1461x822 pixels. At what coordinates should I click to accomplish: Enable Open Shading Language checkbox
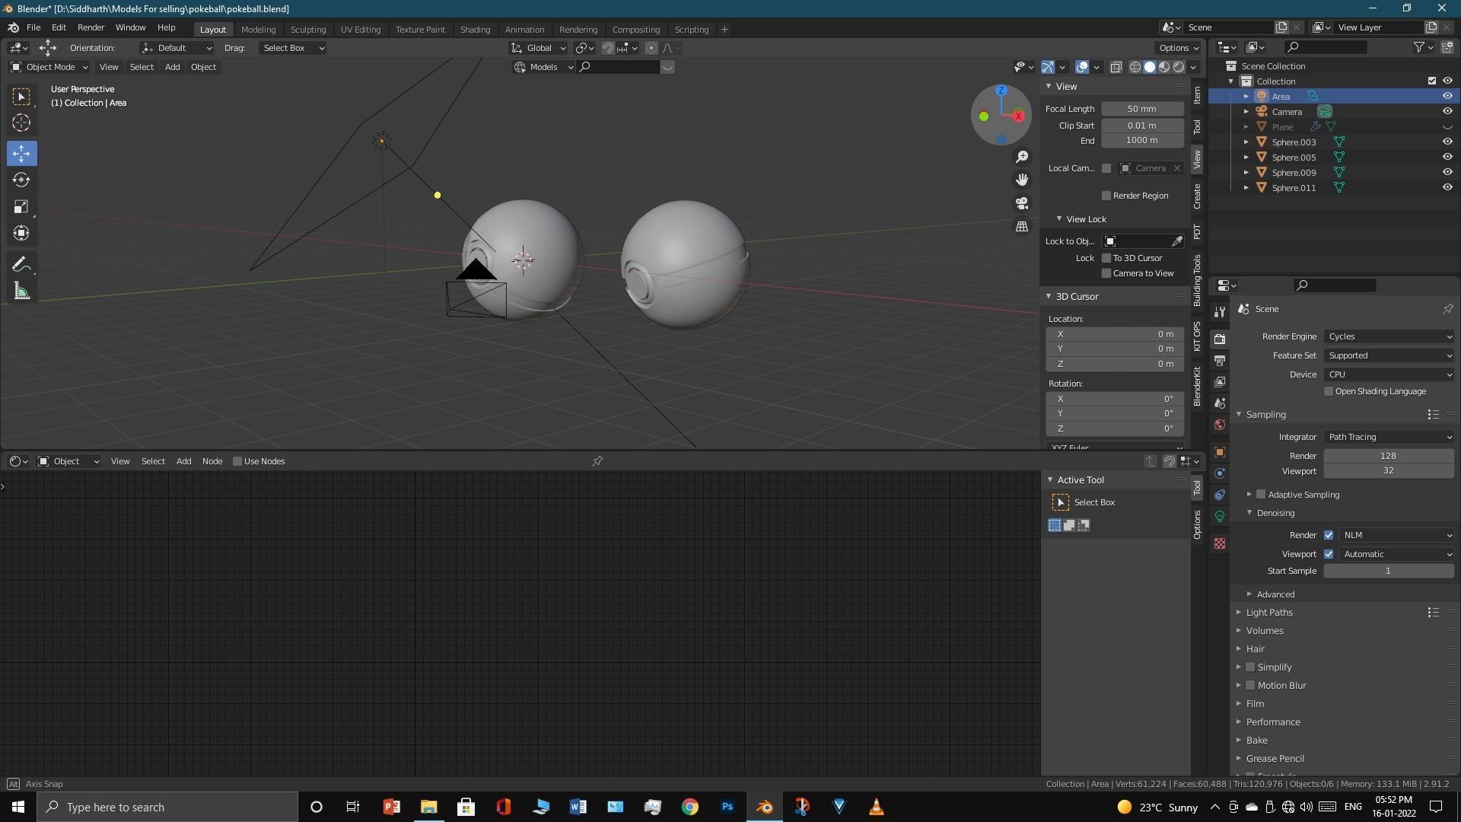pyautogui.click(x=1329, y=391)
